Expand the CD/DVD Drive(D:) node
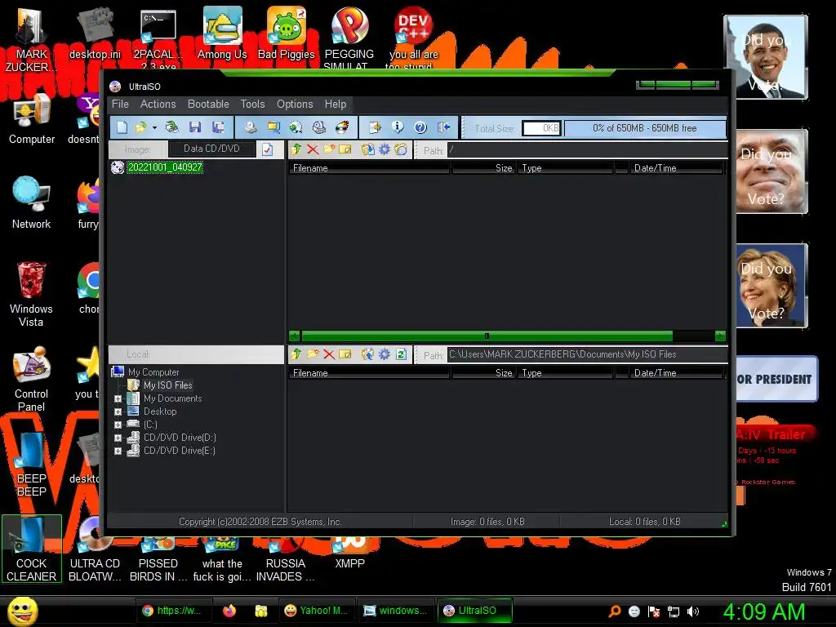 [118, 438]
